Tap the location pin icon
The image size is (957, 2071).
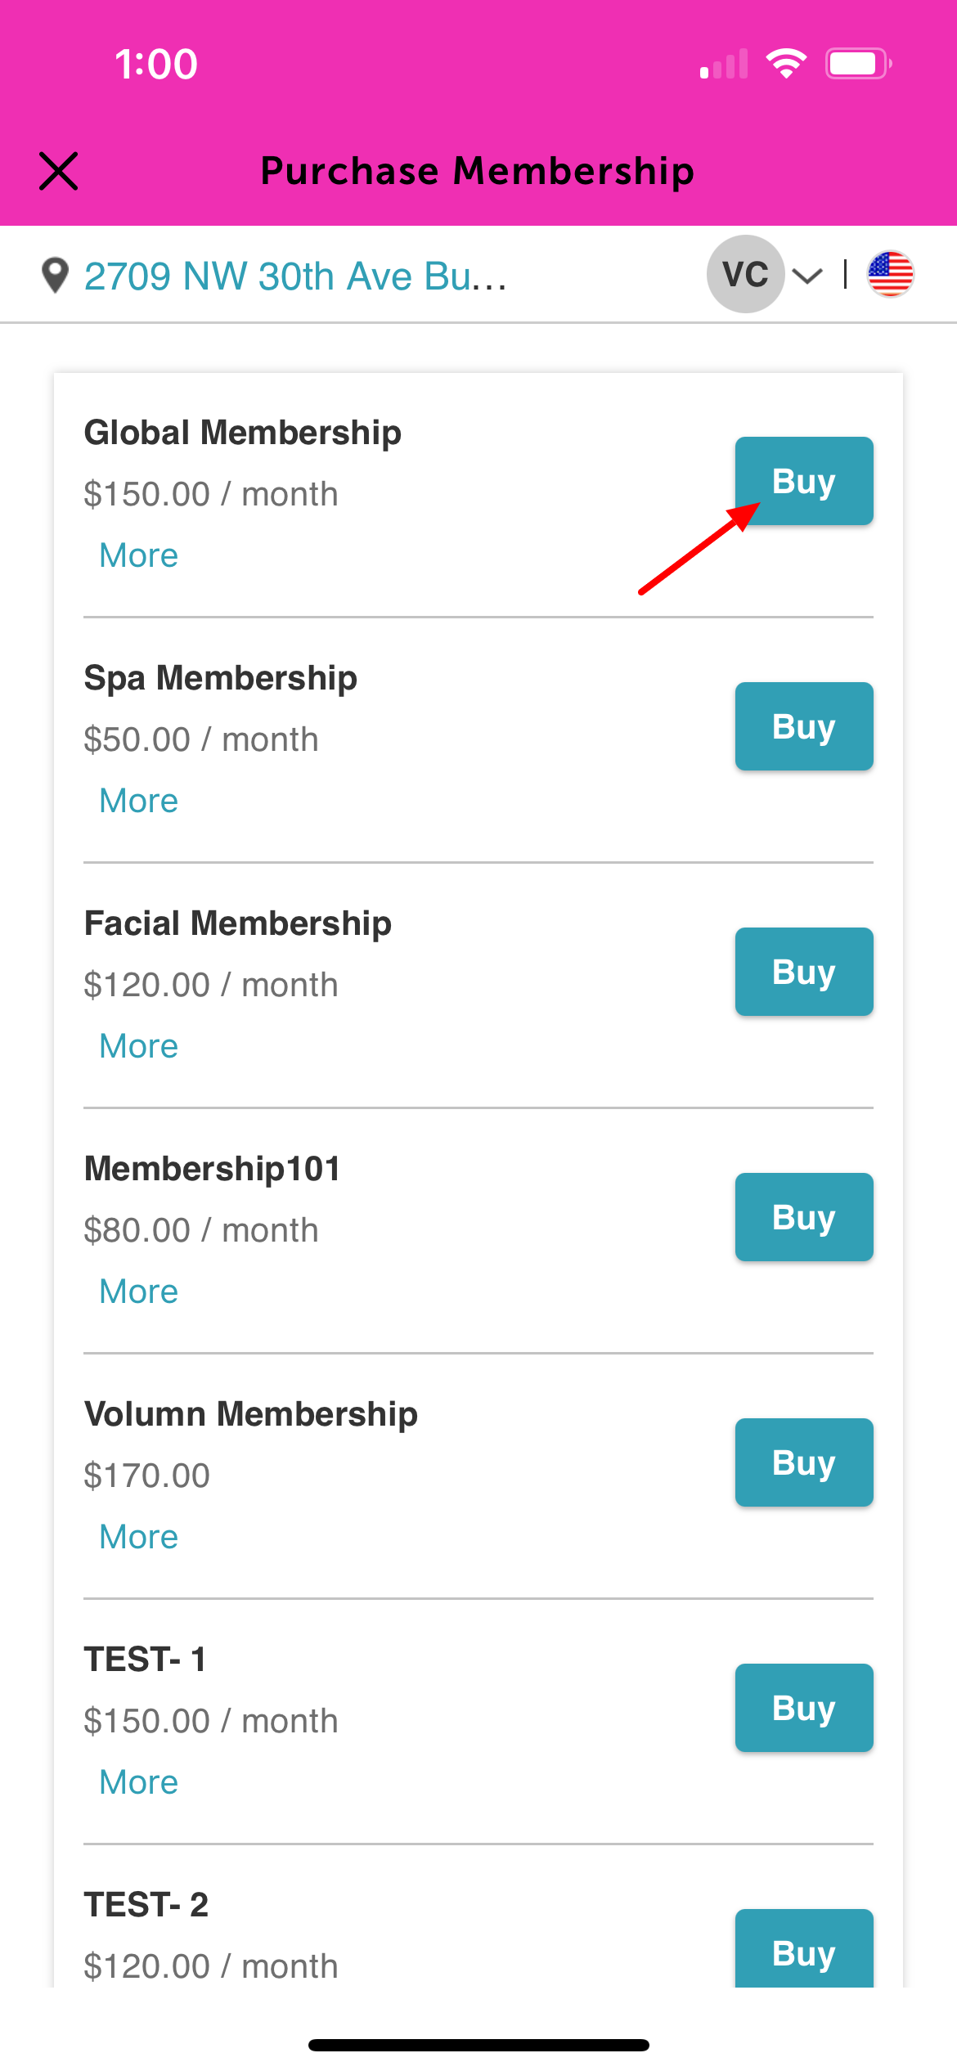coord(55,276)
